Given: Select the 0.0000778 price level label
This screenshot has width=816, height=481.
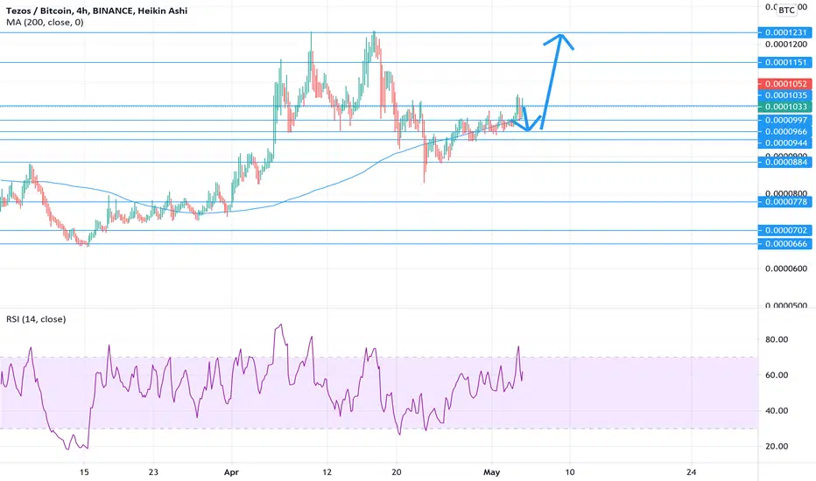Looking at the screenshot, I should pos(784,202).
